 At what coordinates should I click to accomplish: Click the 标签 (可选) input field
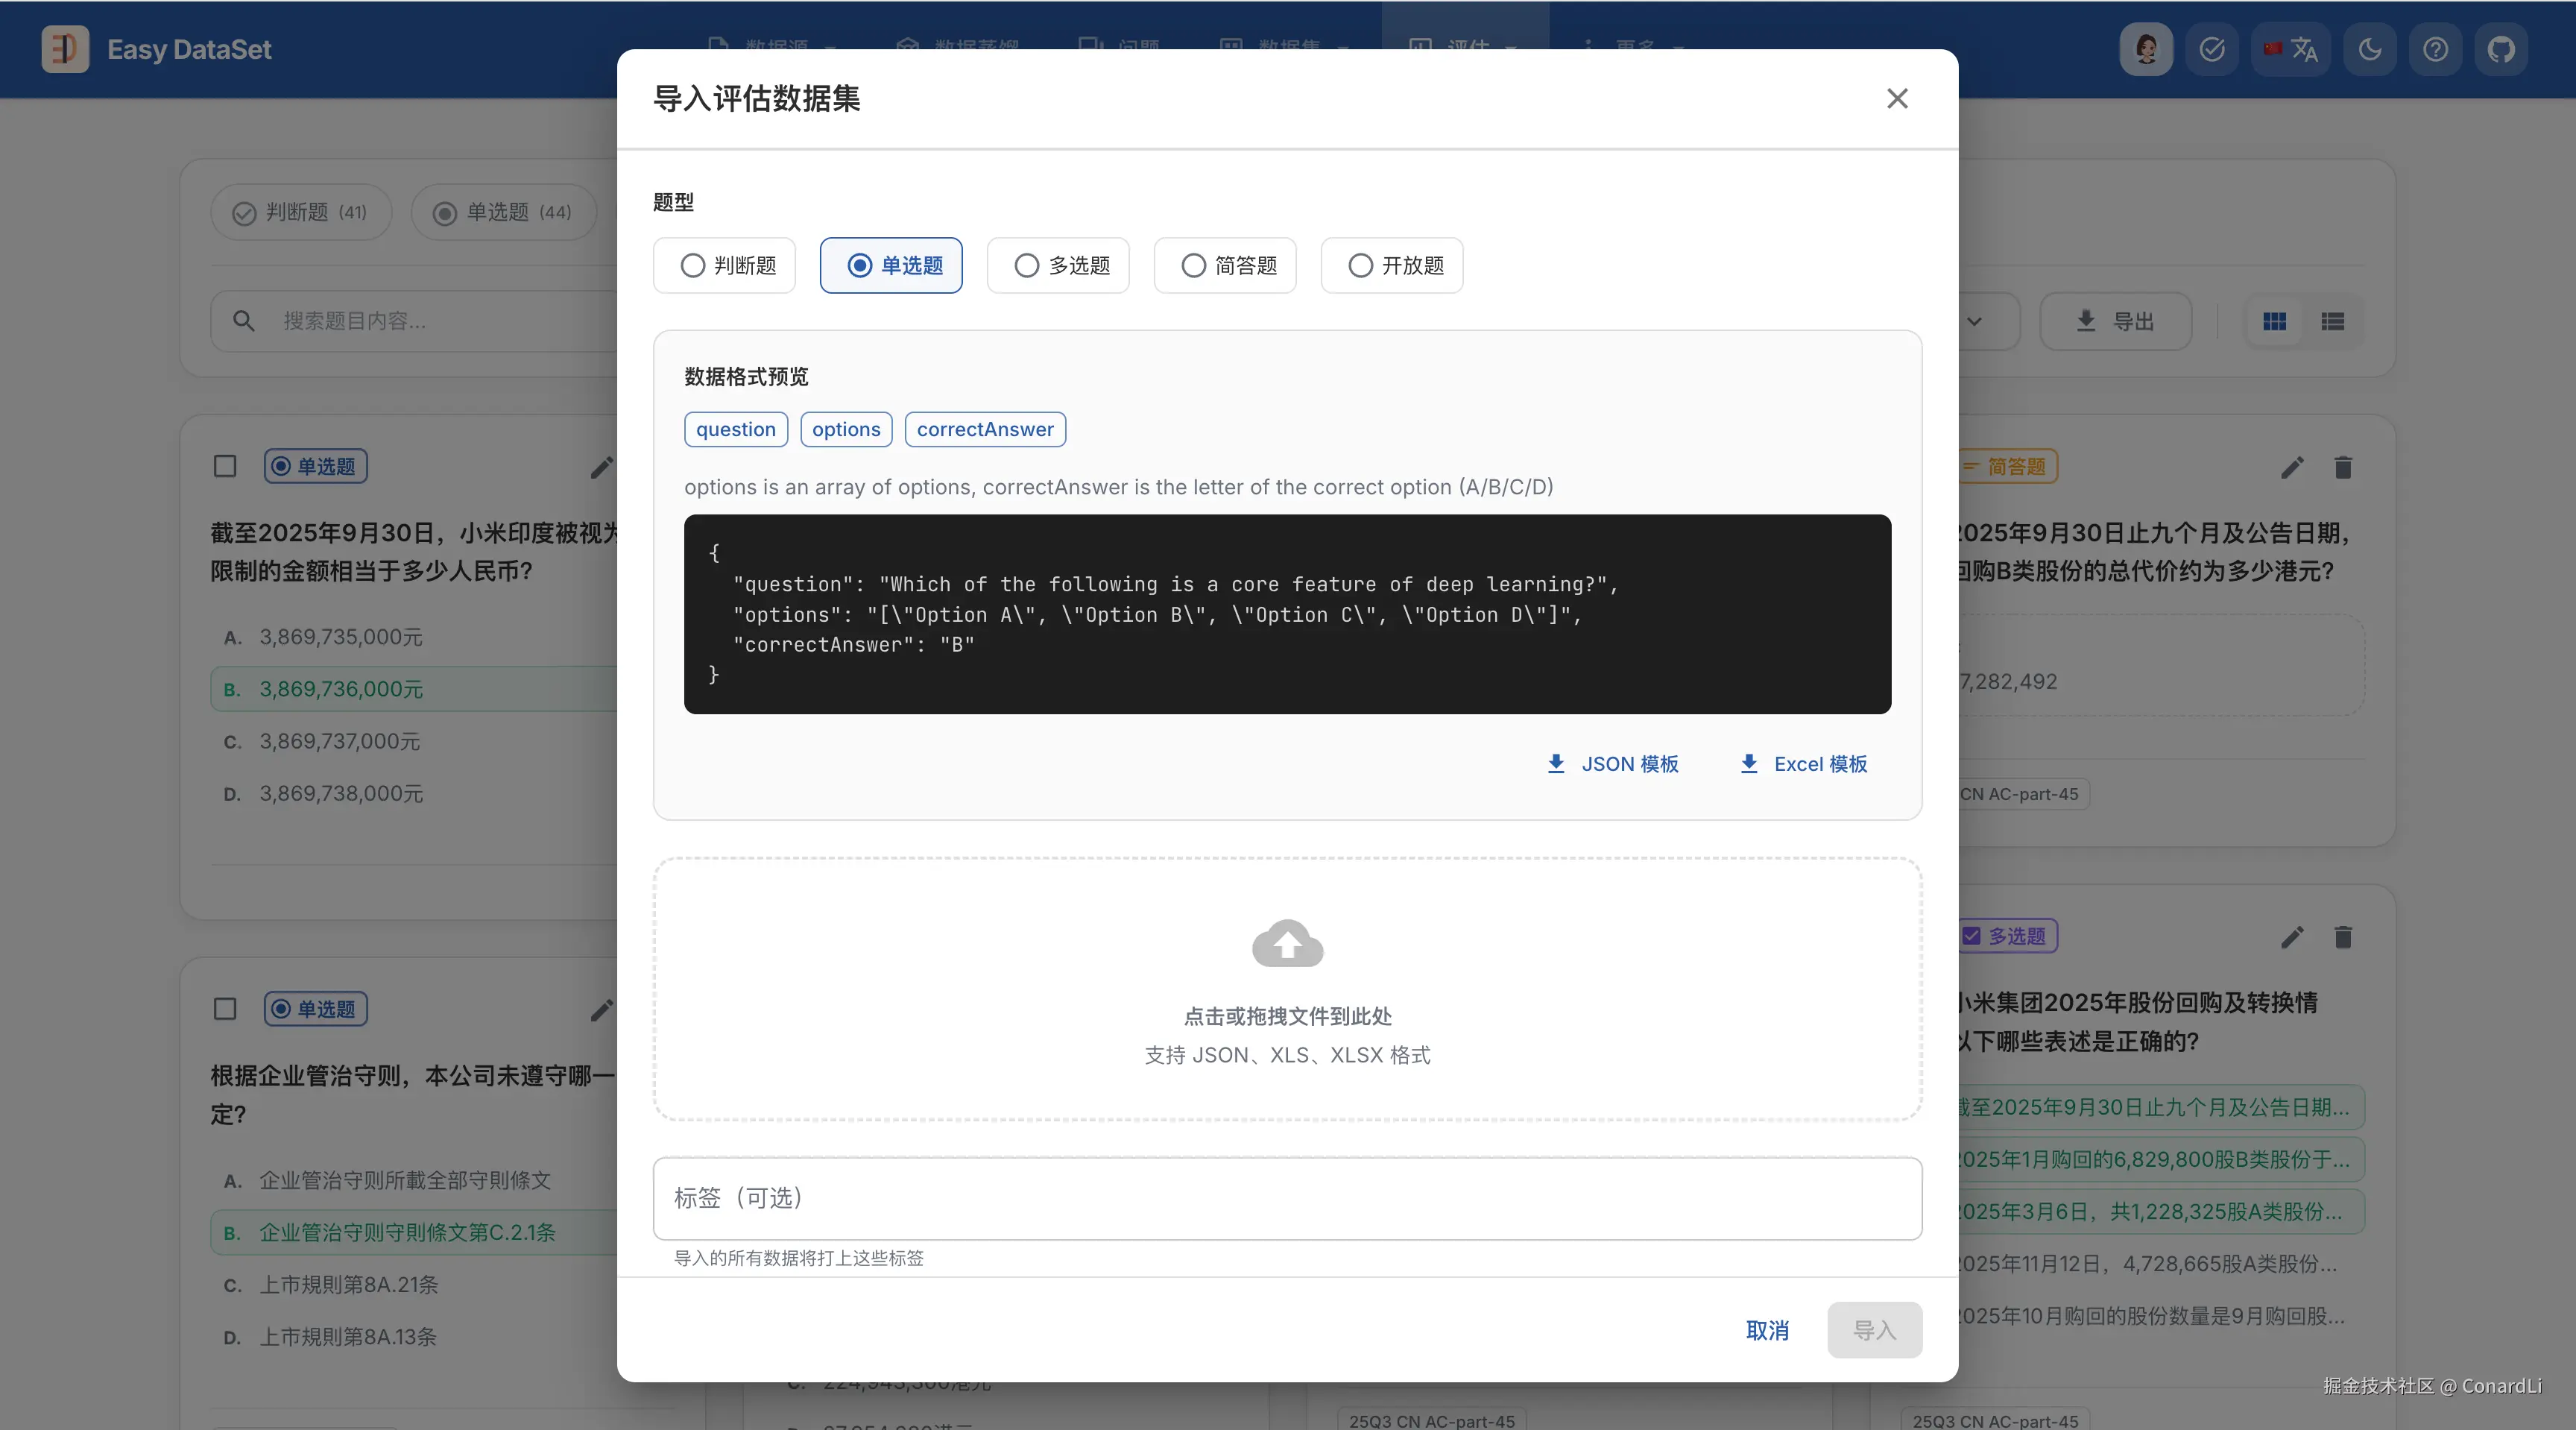[1287, 1198]
